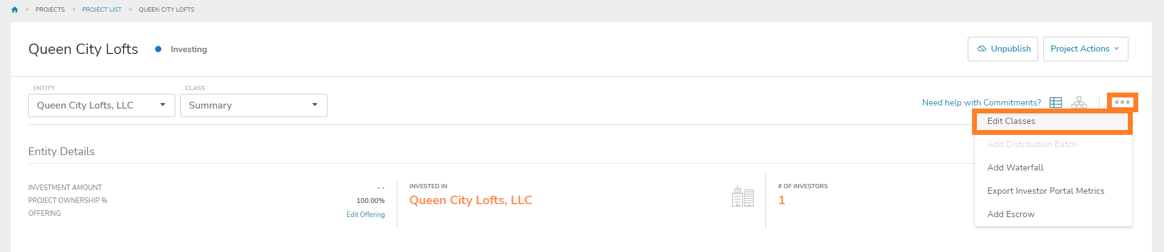1164x252 pixels.
Task: Click the home icon in breadcrumb
Action: (x=15, y=10)
